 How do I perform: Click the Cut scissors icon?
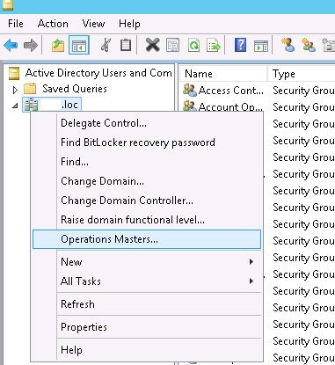[106, 46]
